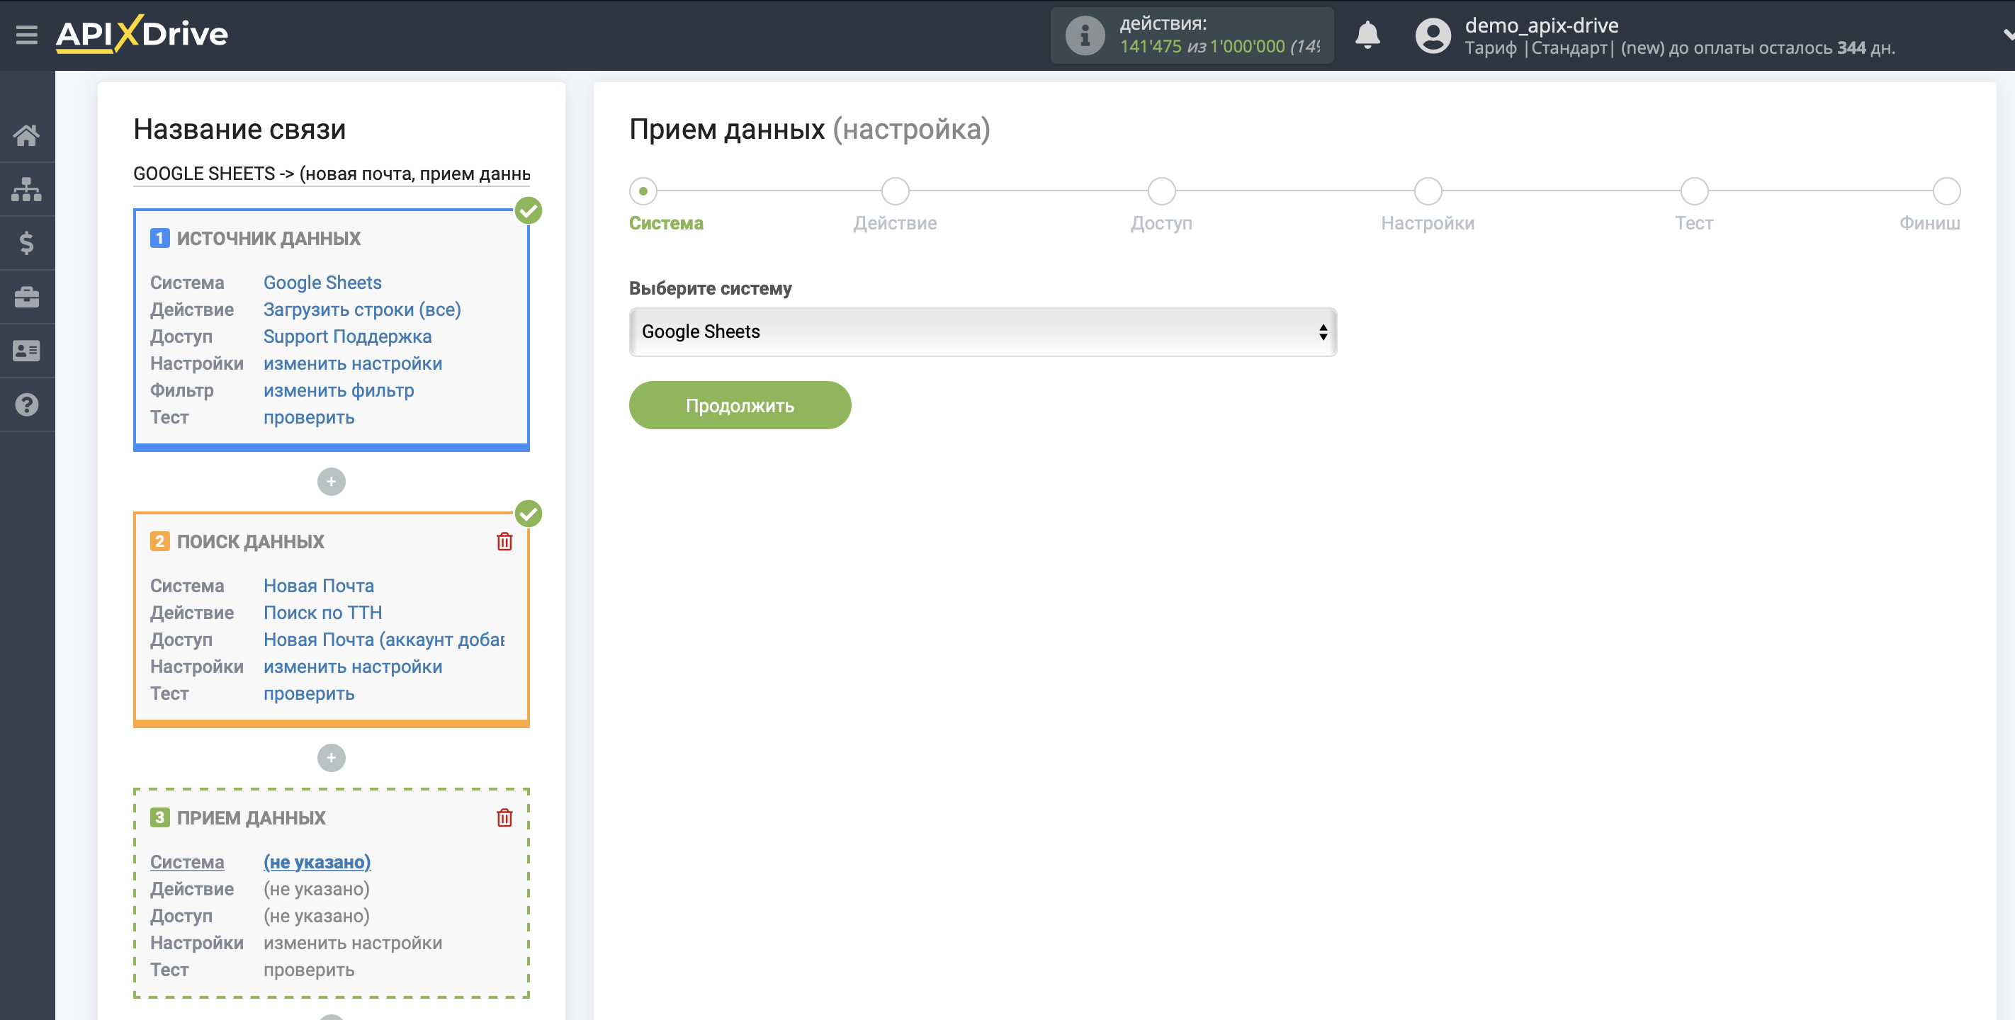Go to the Доступ step label
Screen dimensions: 2015x1020
1161,224
